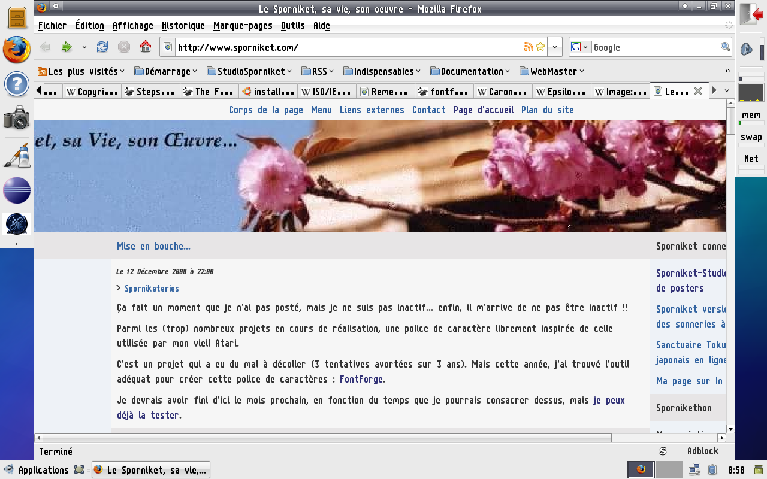Open the Aide menu

point(322,25)
